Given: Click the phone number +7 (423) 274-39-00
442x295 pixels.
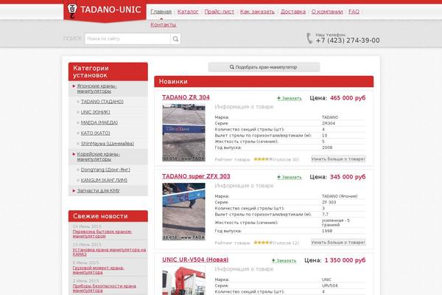Looking at the screenshot, I should (348, 41).
